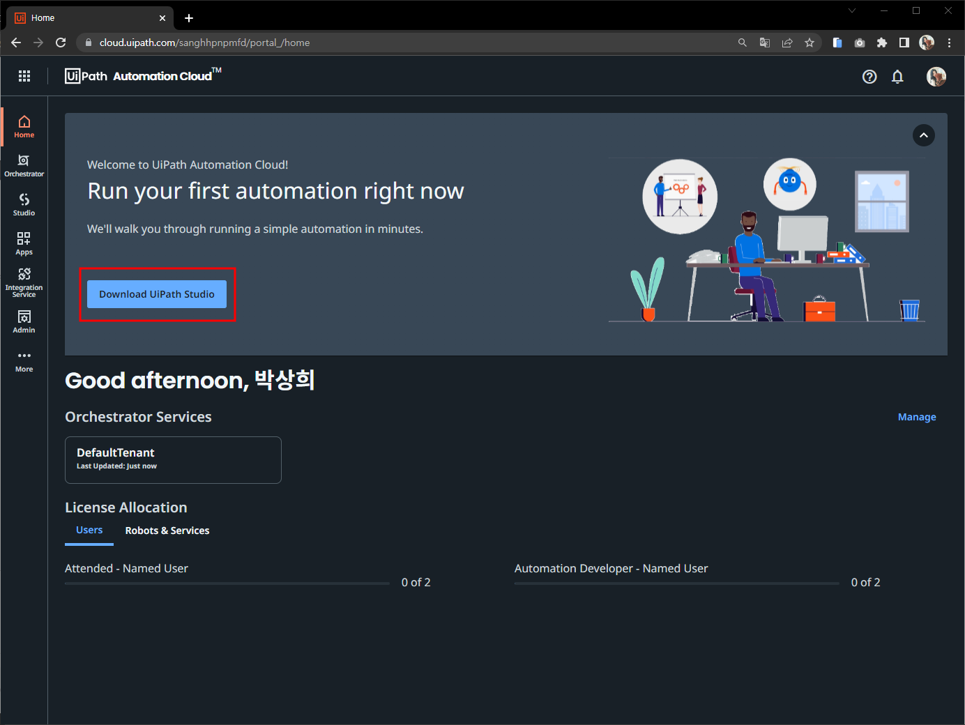Click the share page icon
This screenshot has width=965, height=725.
coord(787,43)
